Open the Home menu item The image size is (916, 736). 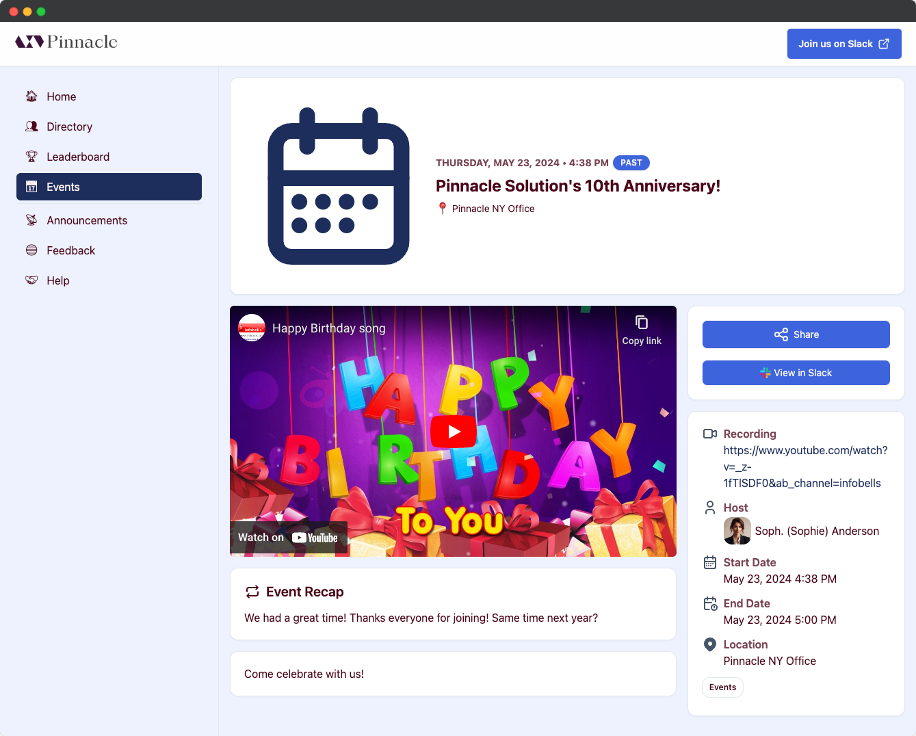[x=109, y=96]
